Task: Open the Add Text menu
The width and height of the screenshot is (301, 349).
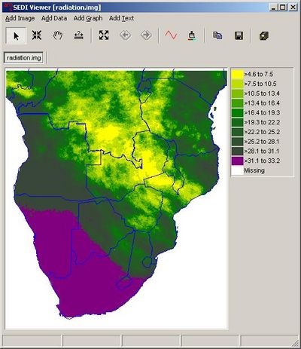Action: point(121,18)
